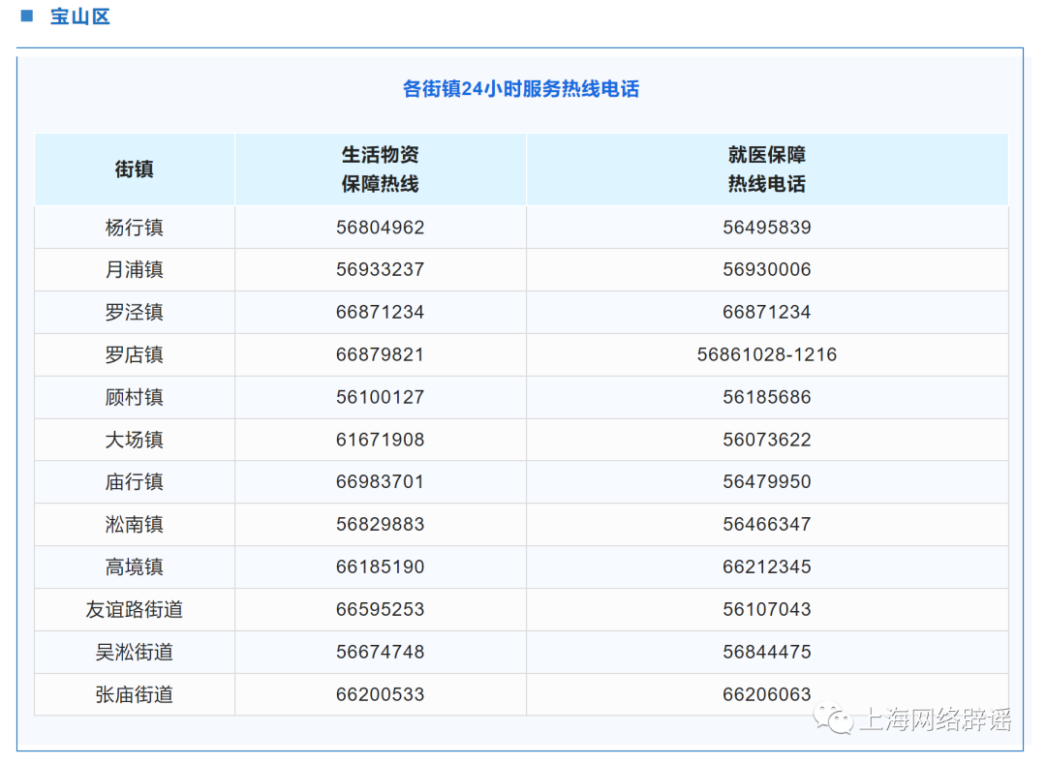Select the 罗泾镇 town name cell
This screenshot has height=765, width=1046.
134,312
